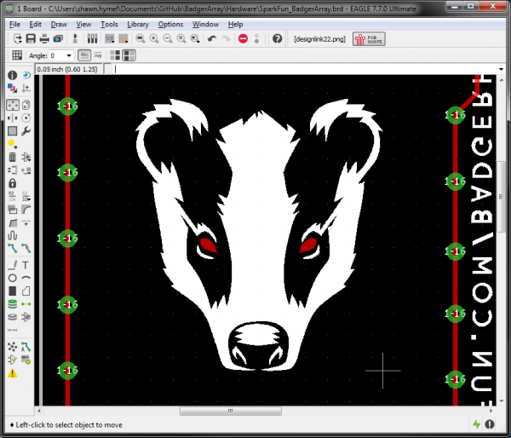Click the horizontal scrollbar thumb
The image size is (511, 438).
pos(231,411)
